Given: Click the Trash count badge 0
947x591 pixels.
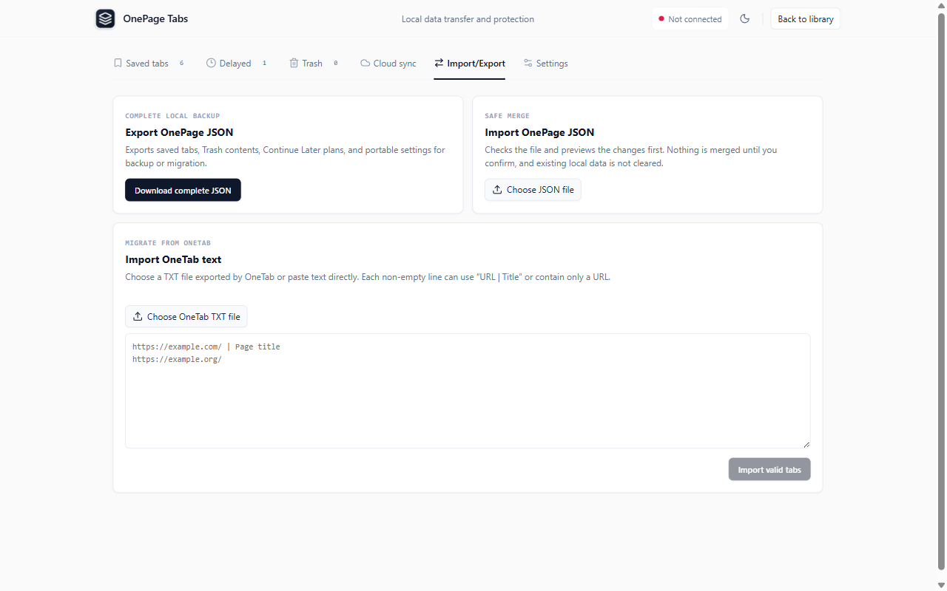Looking at the screenshot, I should (x=335, y=63).
